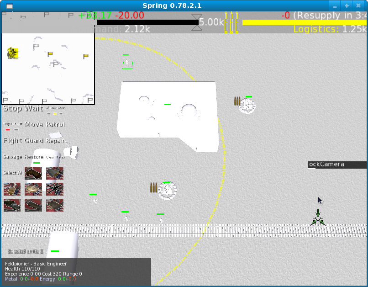The image size is (368, 287).
Task: Build the dark brown L-shaped barracks structure
Action: point(33,173)
